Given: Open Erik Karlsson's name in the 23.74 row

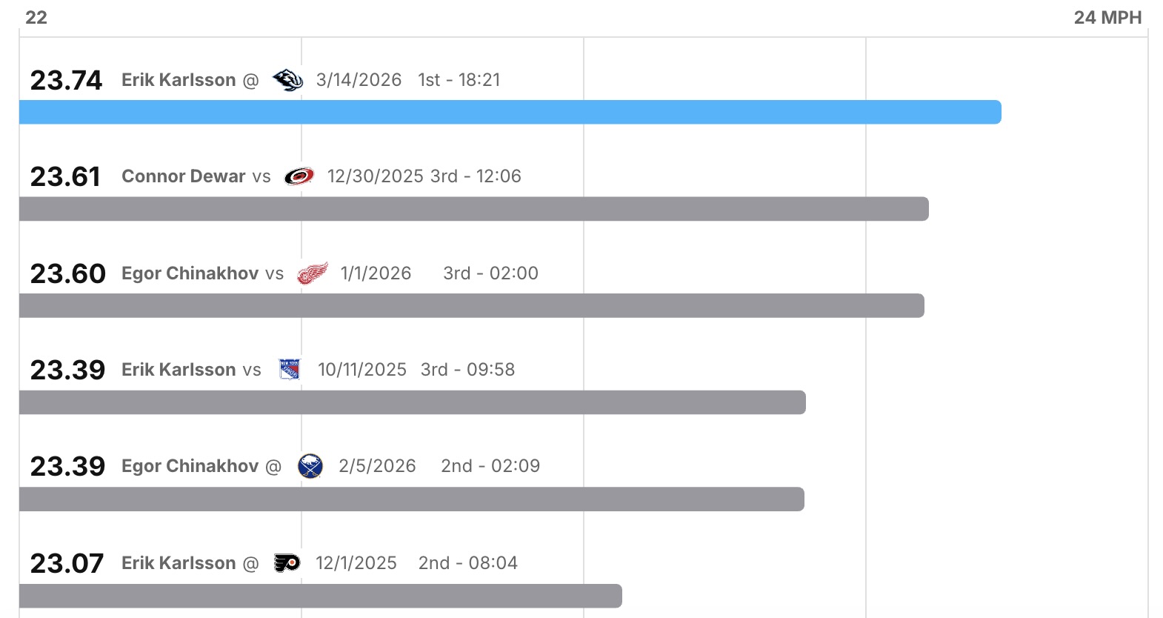Looking at the screenshot, I should [x=179, y=80].
